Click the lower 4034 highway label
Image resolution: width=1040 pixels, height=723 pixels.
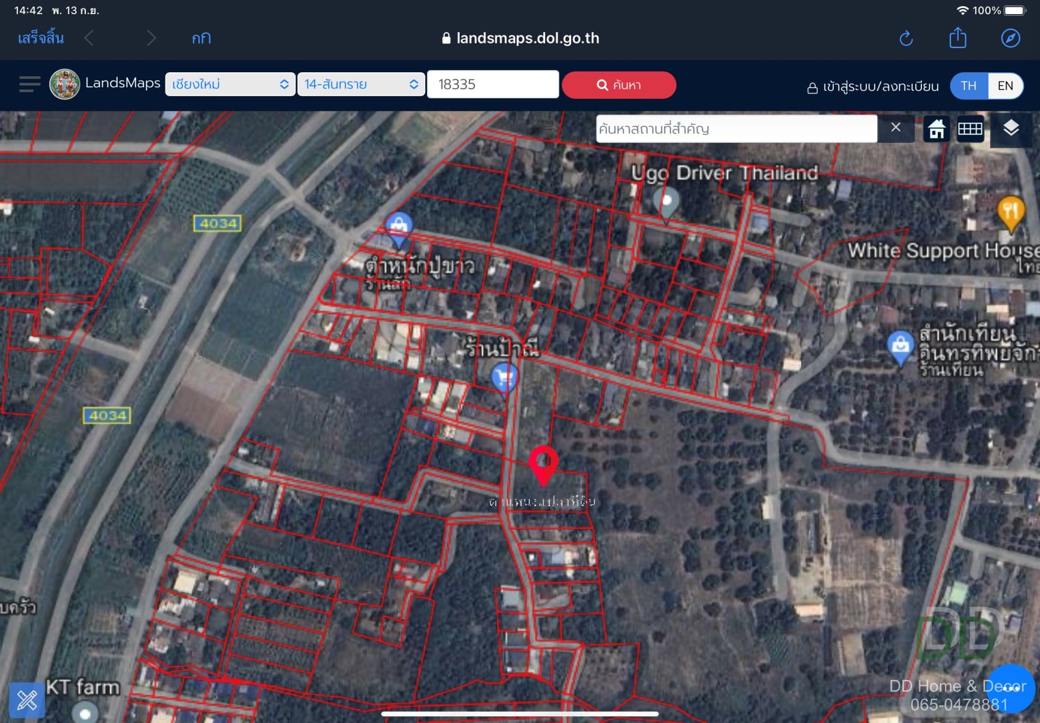tap(107, 416)
